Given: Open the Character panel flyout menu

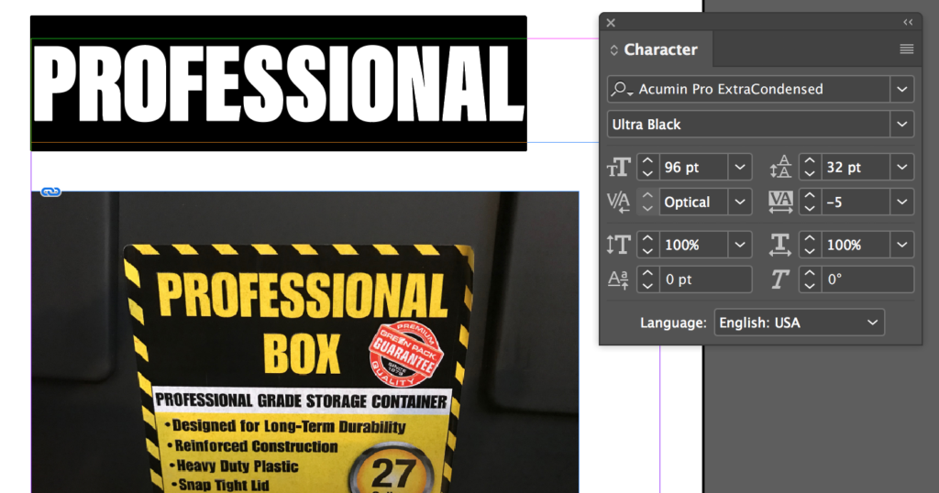Looking at the screenshot, I should coord(907,49).
